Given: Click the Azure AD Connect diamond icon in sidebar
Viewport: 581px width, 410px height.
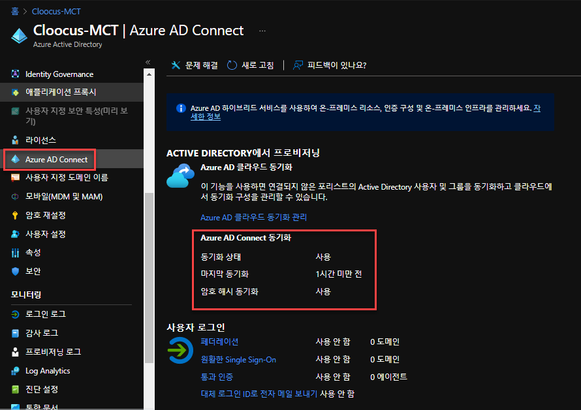Looking at the screenshot, I should point(15,160).
